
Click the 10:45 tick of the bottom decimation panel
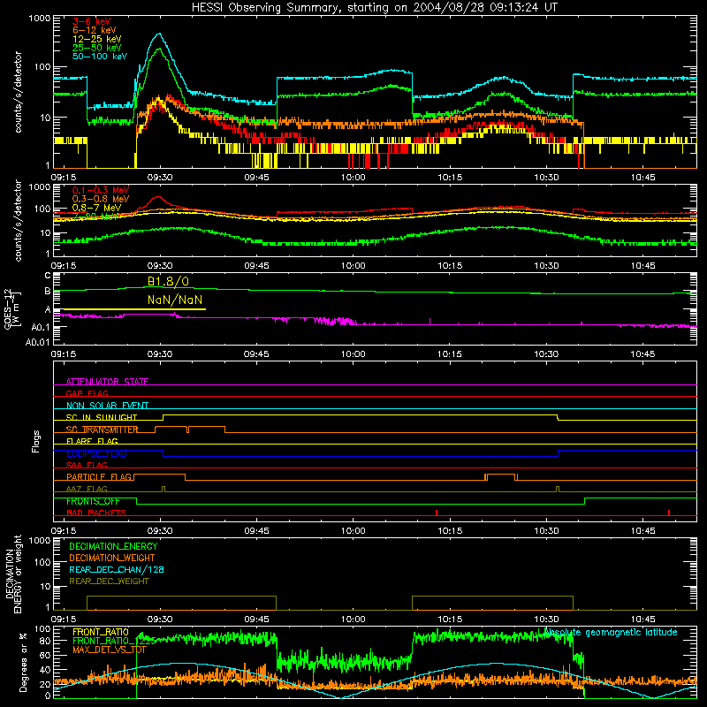(x=643, y=620)
